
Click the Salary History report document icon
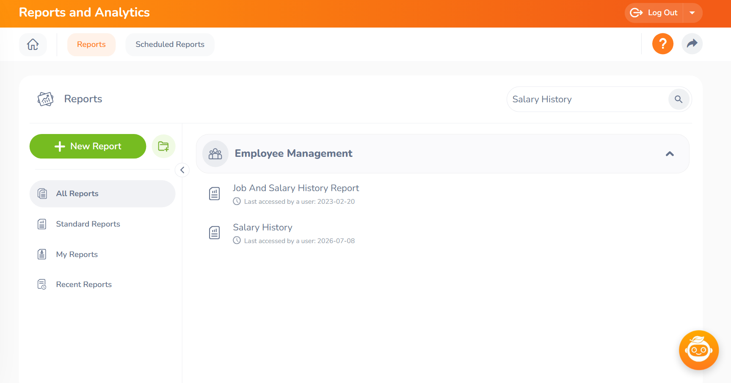(x=215, y=233)
